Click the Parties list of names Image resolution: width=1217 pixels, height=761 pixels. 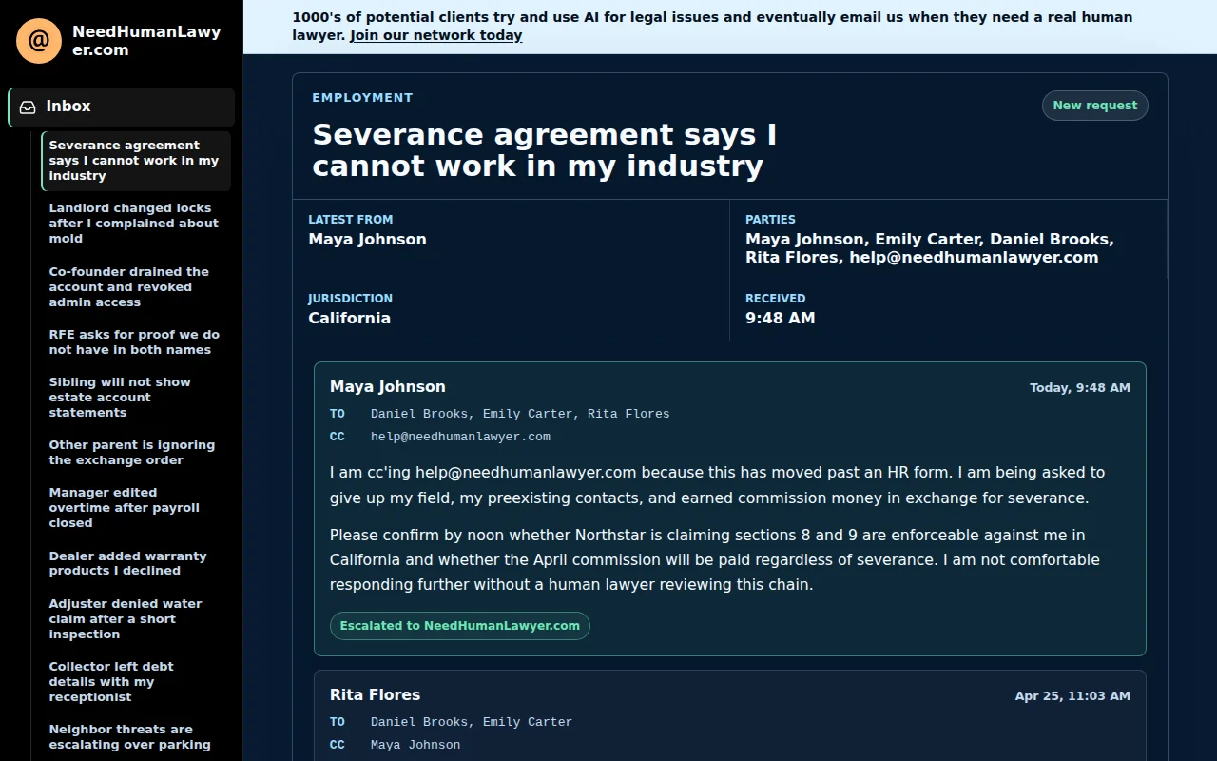(929, 248)
